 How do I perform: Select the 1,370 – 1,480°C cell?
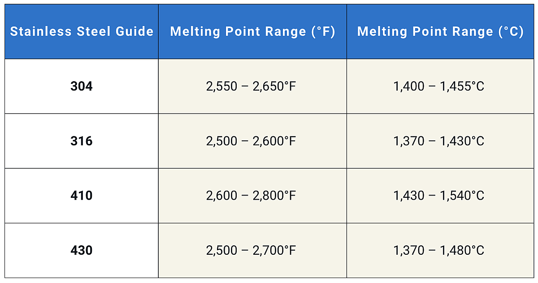(x=439, y=250)
